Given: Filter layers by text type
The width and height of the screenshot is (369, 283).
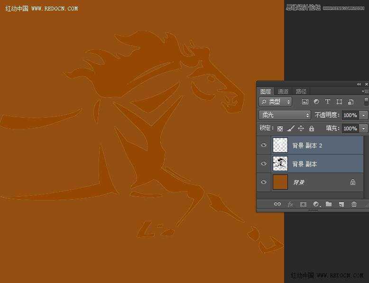Looking at the screenshot, I should (327, 102).
